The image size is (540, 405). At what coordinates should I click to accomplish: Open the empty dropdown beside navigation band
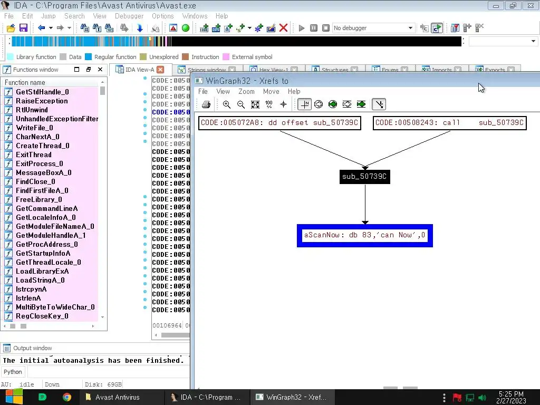[503, 41]
